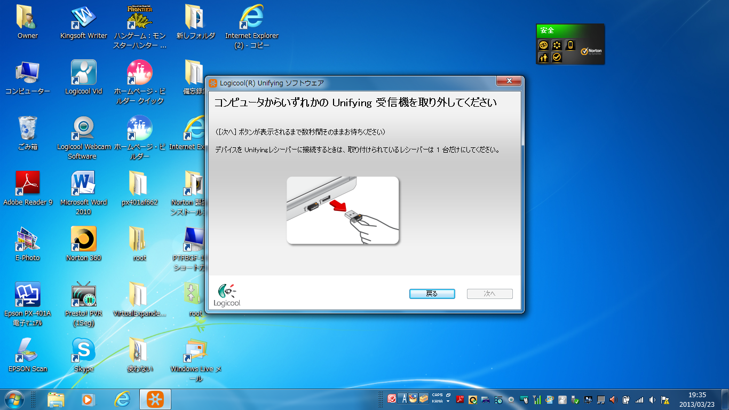The width and height of the screenshot is (729, 410).
Task: Click the green signal bars tray icon
Action: pos(537,399)
